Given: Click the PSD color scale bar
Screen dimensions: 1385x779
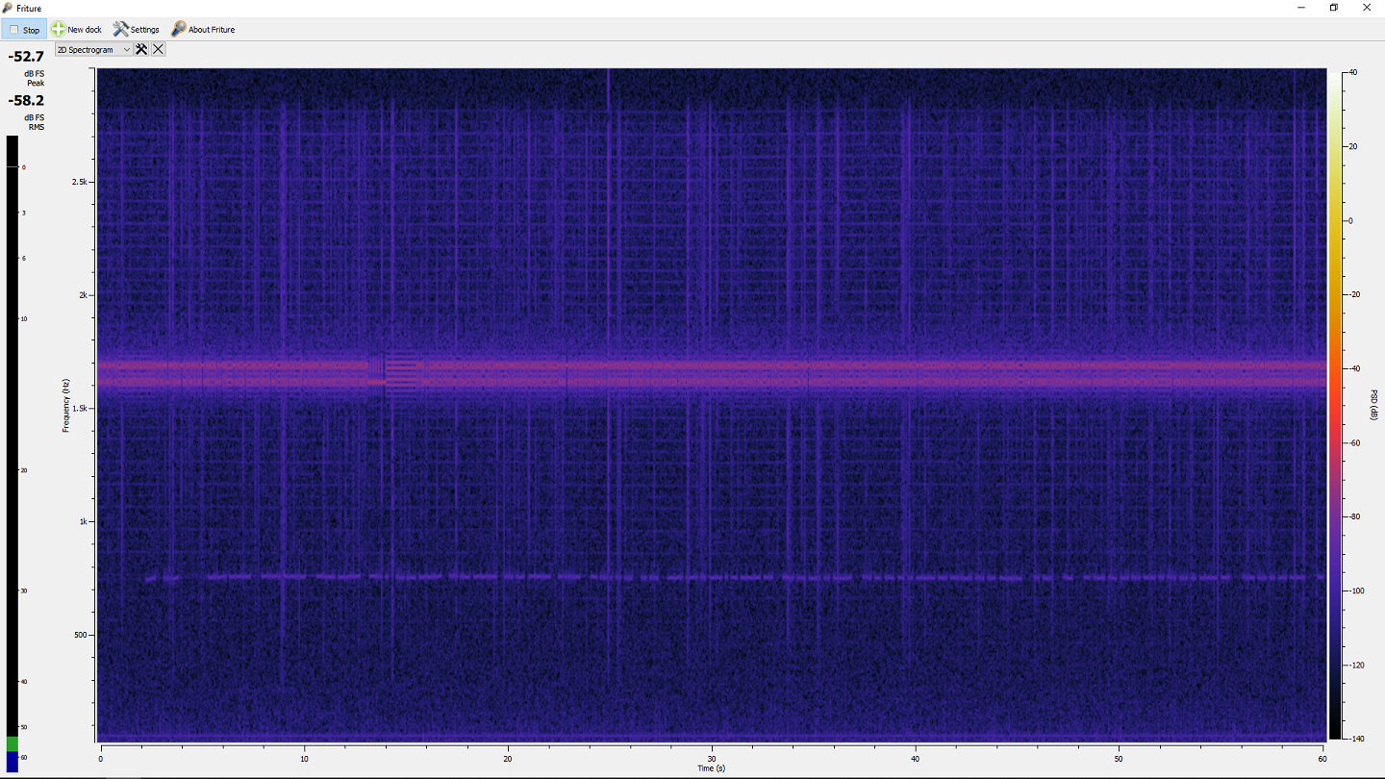Looking at the screenshot, I should 1337,404.
